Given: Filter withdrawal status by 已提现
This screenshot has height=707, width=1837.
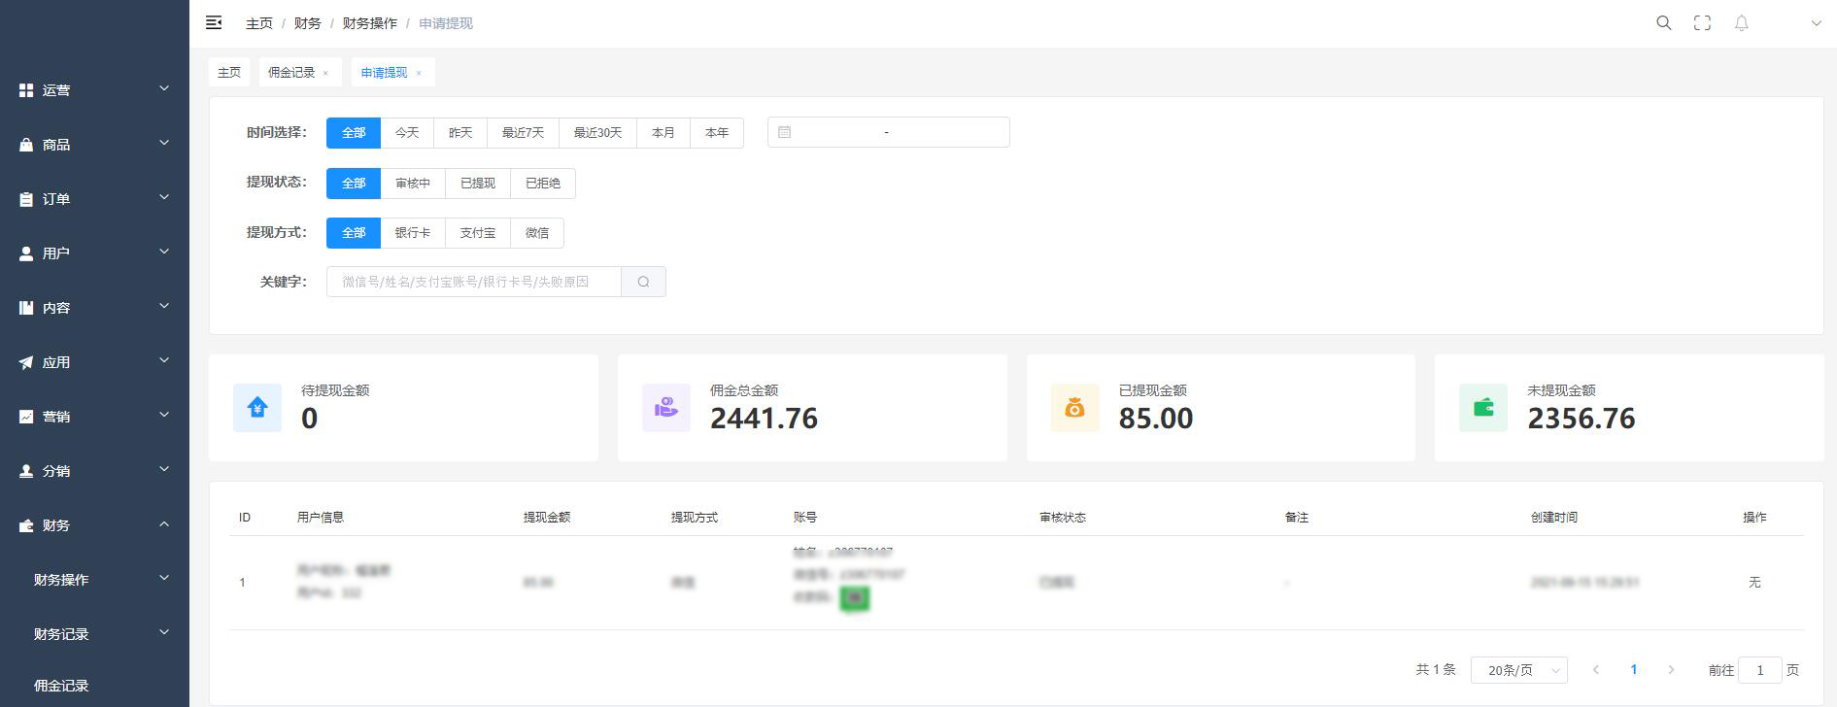Looking at the screenshot, I should pyautogui.click(x=478, y=184).
